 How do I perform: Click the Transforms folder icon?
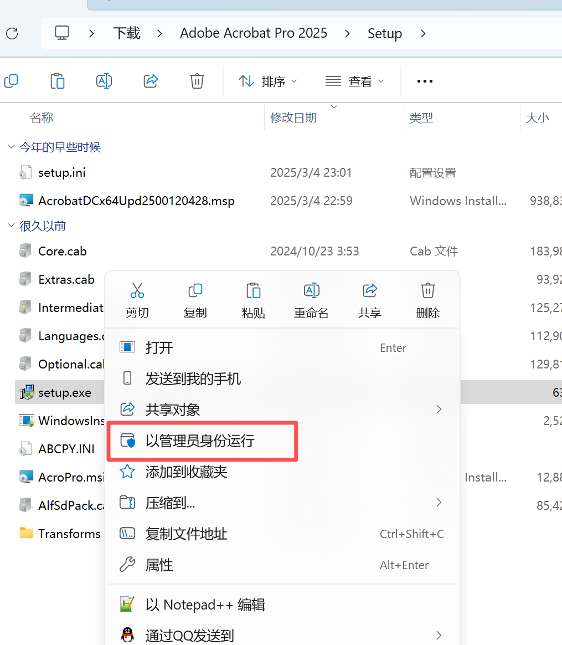tap(27, 533)
